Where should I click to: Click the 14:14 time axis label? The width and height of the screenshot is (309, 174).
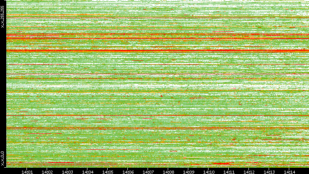coord(290,171)
